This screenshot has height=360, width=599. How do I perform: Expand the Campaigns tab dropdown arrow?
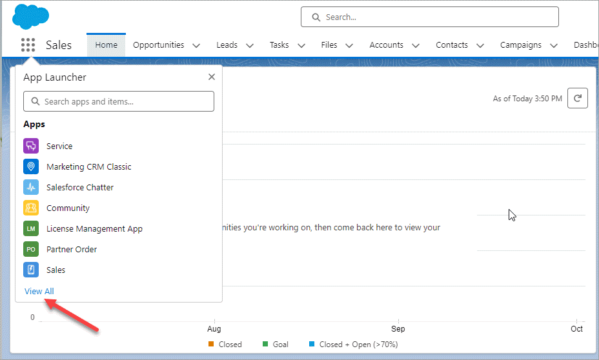click(x=554, y=45)
